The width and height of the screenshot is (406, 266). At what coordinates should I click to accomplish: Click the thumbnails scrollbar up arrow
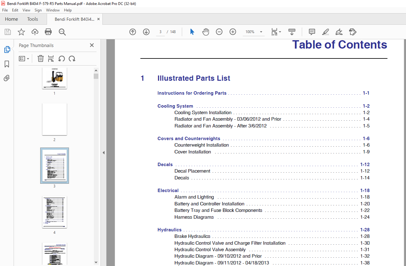[x=96, y=71]
